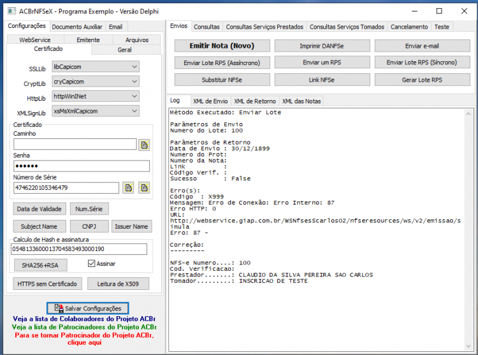Click the Gerar Lote RPS button

point(422,80)
